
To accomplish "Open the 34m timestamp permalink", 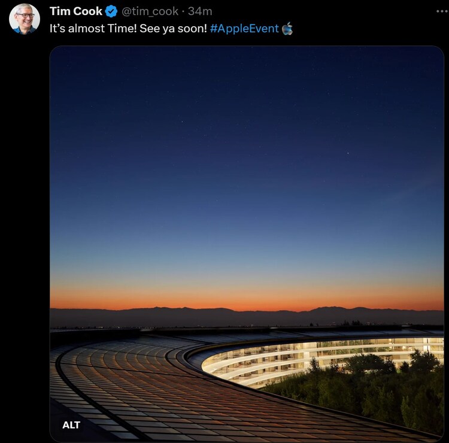I will [200, 11].
